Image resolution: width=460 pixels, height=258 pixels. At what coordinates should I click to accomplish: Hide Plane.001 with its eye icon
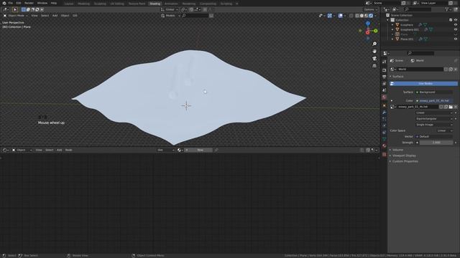pos(456,39)
